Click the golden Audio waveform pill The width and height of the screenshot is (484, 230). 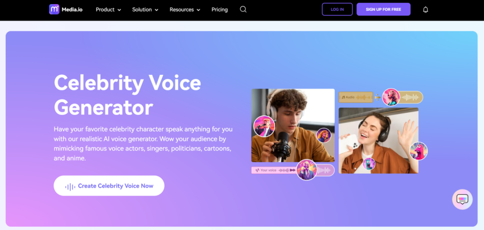pyautogui.click(x=356, y=97)
